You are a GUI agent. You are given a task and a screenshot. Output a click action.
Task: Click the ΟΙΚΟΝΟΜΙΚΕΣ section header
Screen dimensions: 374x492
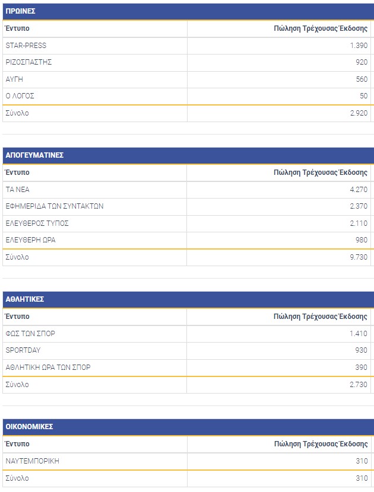(30, 427)
